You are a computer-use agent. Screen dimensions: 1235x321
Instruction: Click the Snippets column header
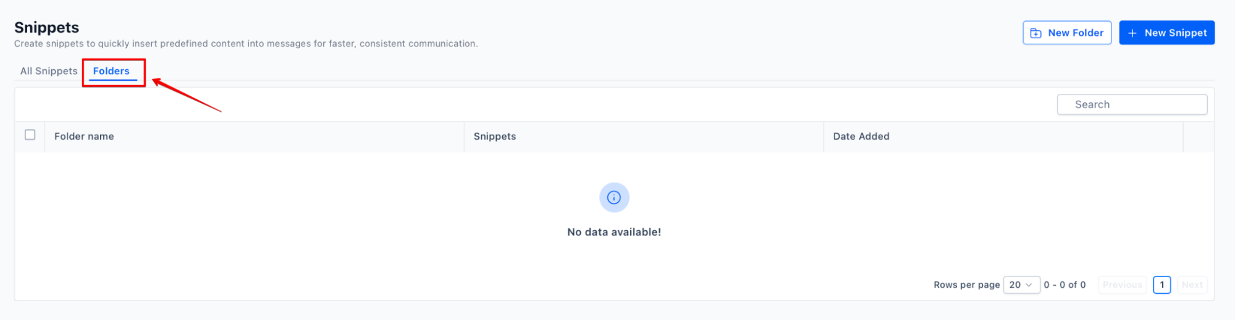coord(495,136)
